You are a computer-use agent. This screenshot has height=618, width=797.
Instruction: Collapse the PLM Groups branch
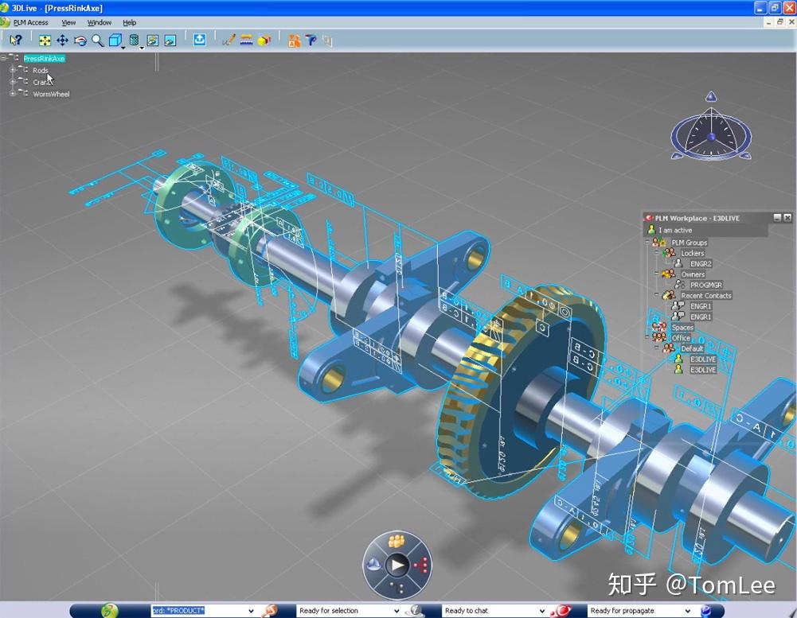click(647, 242)
